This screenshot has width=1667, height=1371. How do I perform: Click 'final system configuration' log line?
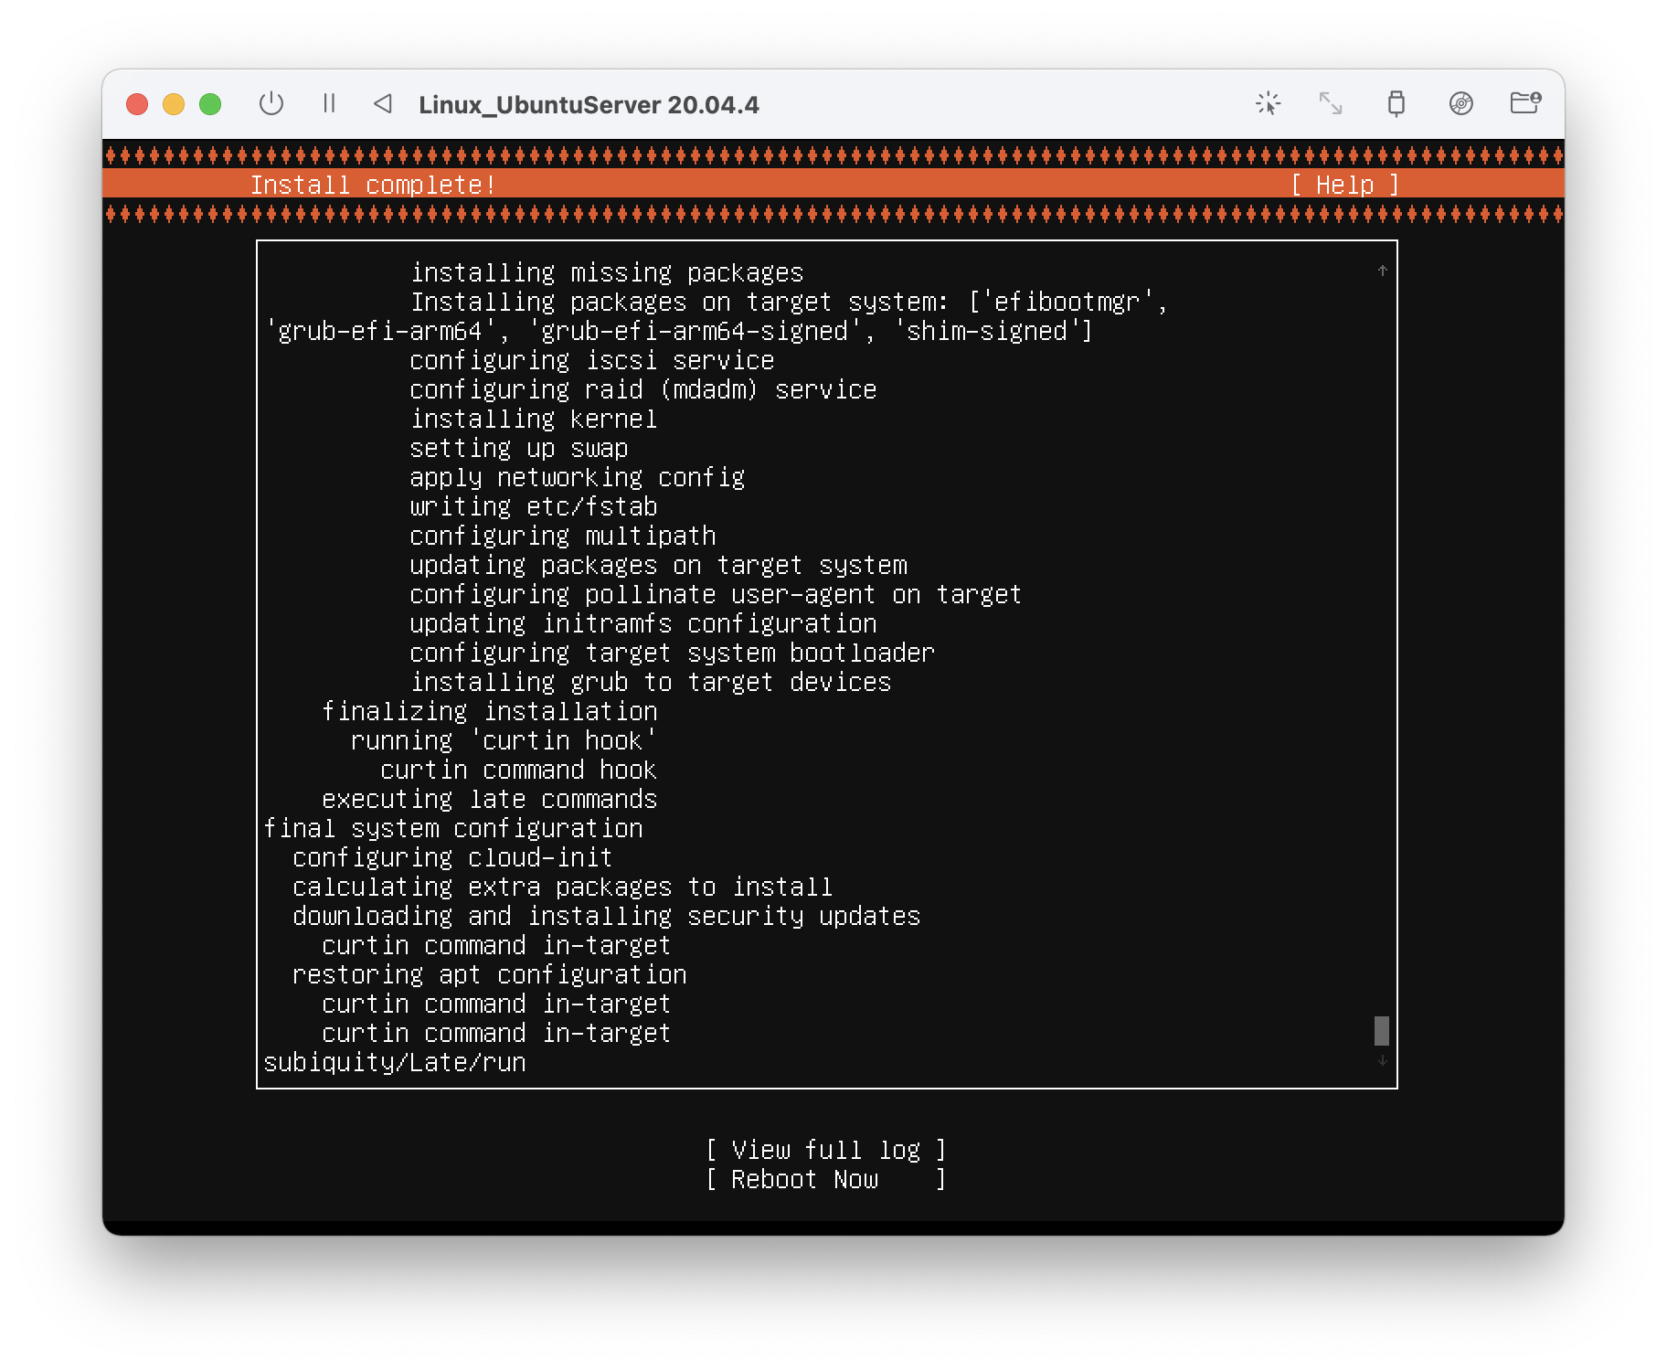pyautogui.click(x=453, y=829)
